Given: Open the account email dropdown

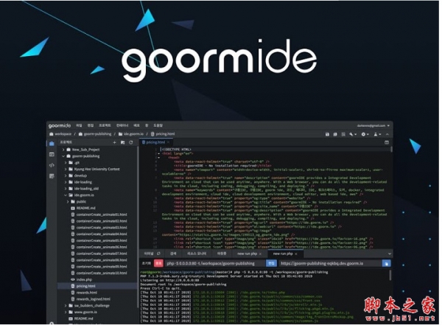Looking at the screenshot, I should [373, 125].
